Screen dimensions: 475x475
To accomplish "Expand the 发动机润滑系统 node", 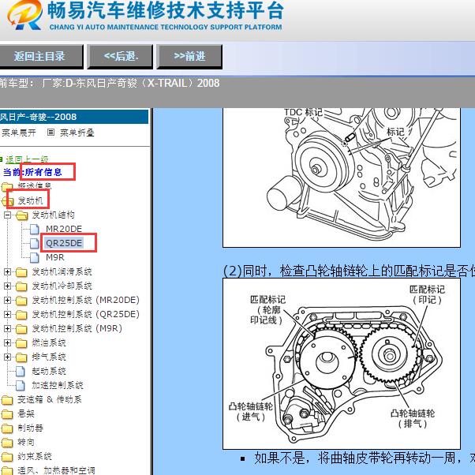I will tap(7, 271).
